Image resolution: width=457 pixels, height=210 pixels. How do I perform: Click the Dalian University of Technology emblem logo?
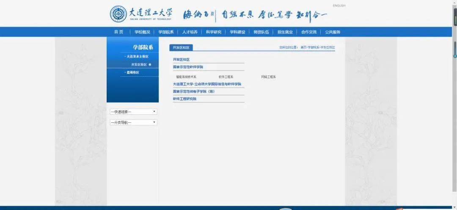coord(118,14)
